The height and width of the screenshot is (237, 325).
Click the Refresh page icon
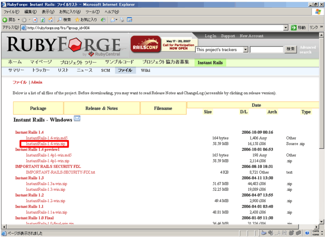(43, 20)
